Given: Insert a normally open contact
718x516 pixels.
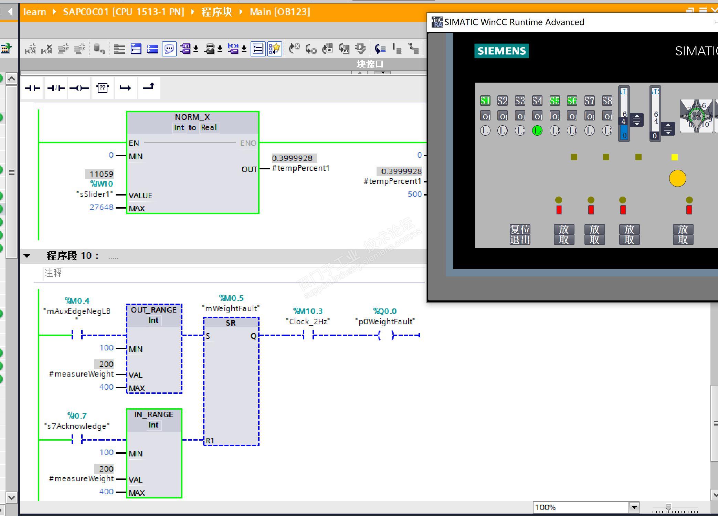Looking at the screenshot, I should 32,88.
